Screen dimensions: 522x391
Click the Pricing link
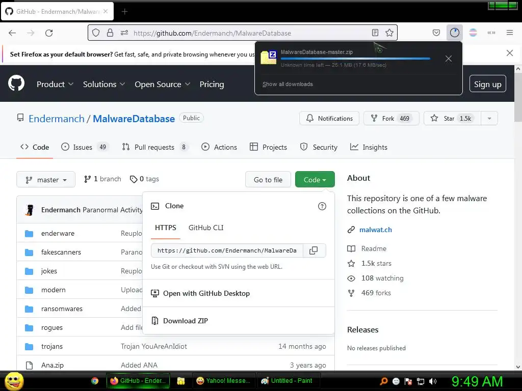click(212, 84)
